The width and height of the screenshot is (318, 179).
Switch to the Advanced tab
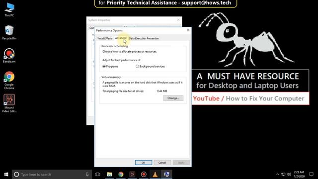coord(121,38)
